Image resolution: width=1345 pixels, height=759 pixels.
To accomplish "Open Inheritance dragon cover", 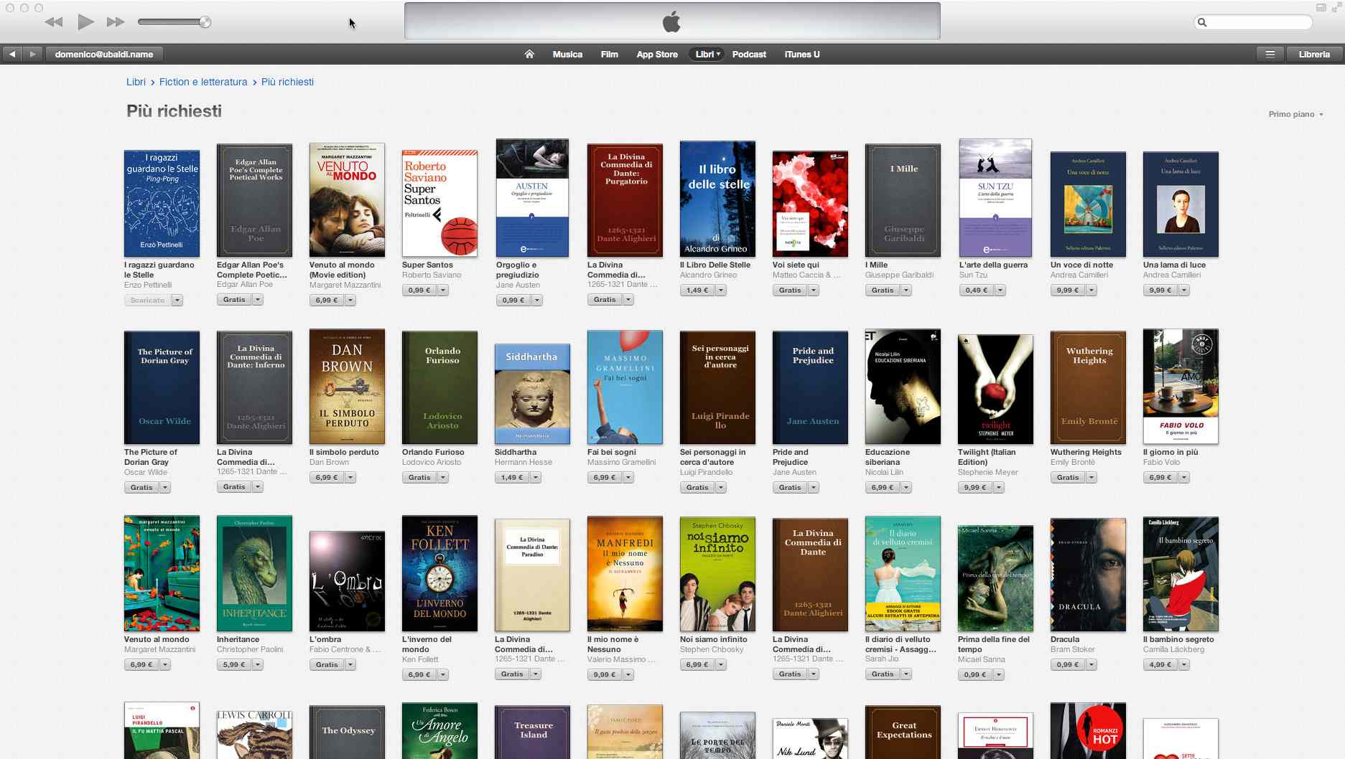I will (x=254, y=573).
